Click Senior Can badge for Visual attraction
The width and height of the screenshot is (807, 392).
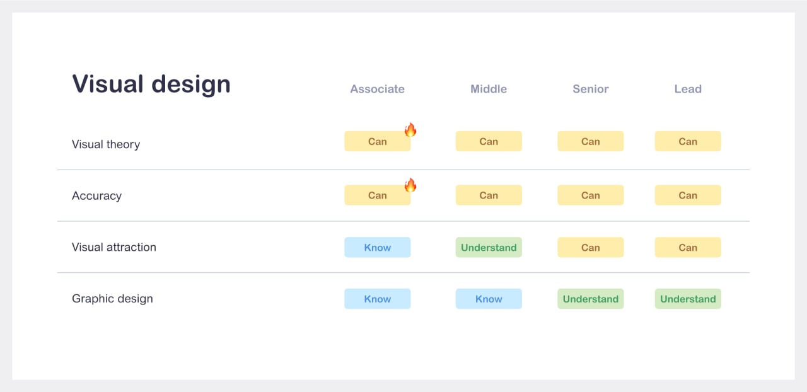(x=590, y=247)
